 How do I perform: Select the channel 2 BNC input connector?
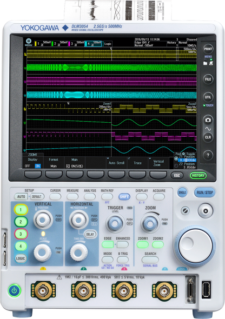(83, 291)
